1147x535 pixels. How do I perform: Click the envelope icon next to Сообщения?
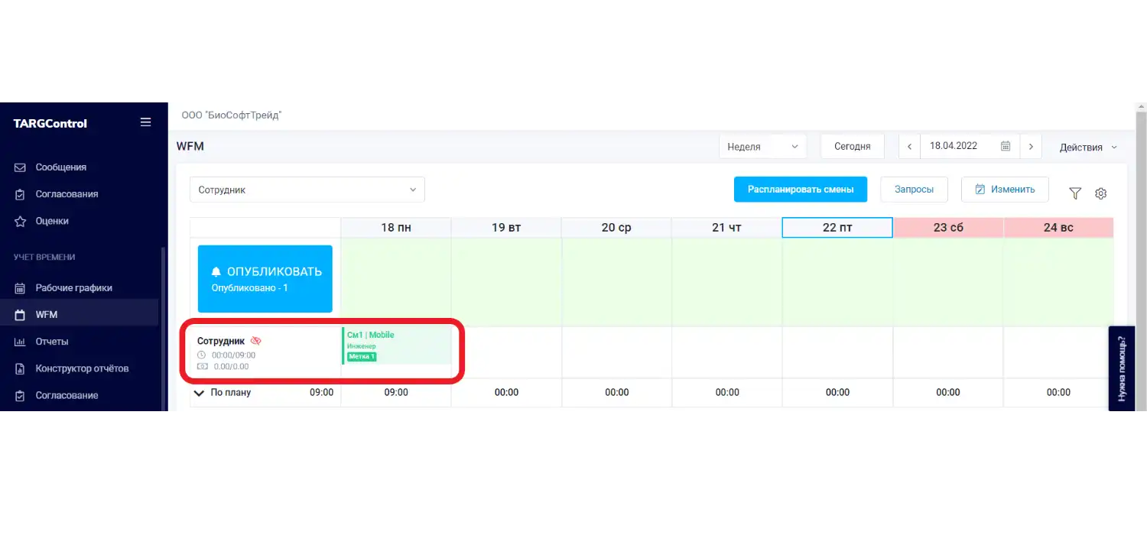tap(21, 167)
